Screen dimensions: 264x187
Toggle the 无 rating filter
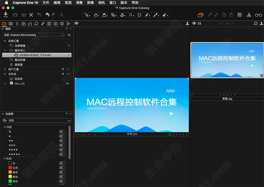[62, 132]
